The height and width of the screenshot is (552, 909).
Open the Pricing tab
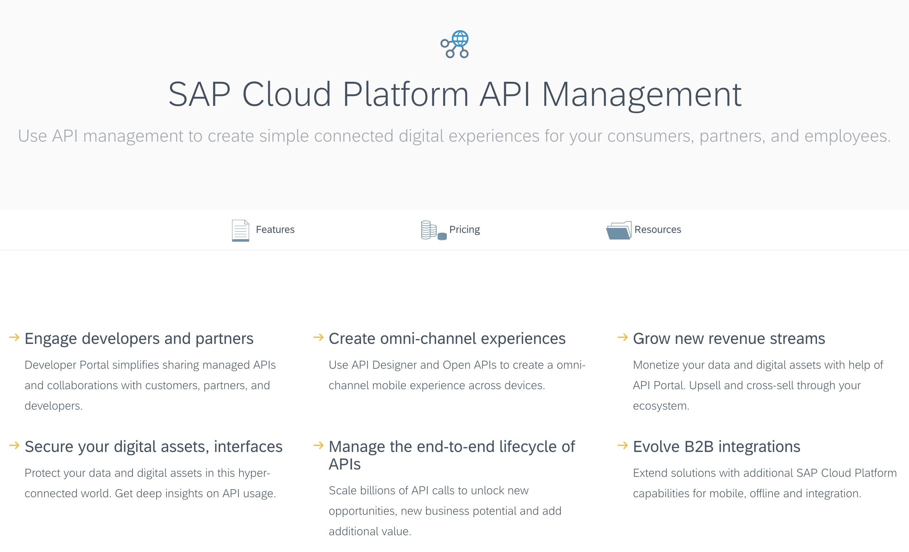(x=464, y=230)
